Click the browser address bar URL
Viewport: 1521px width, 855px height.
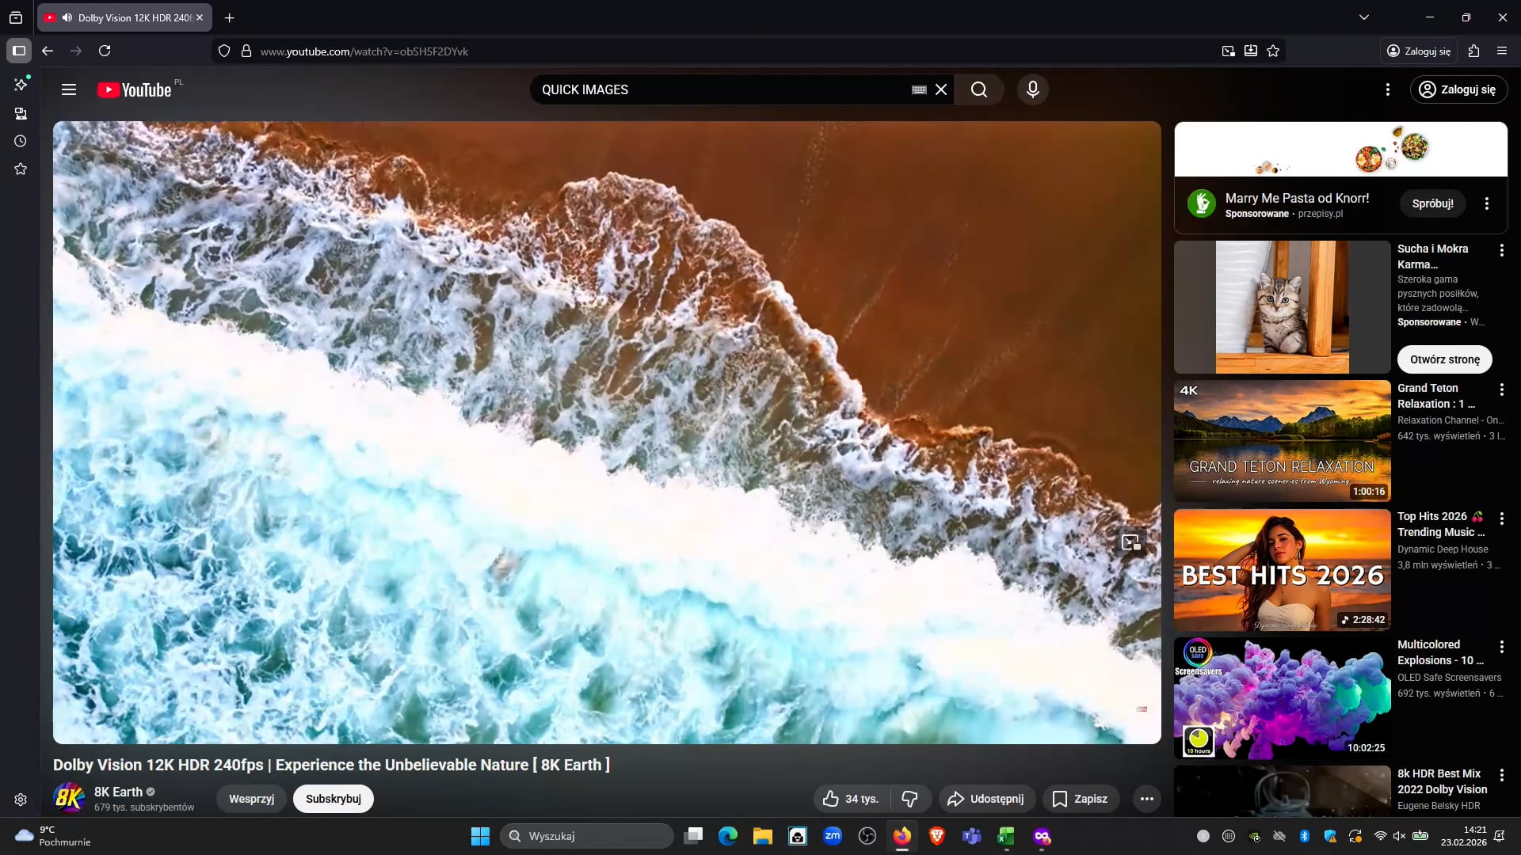pos(364,51)
